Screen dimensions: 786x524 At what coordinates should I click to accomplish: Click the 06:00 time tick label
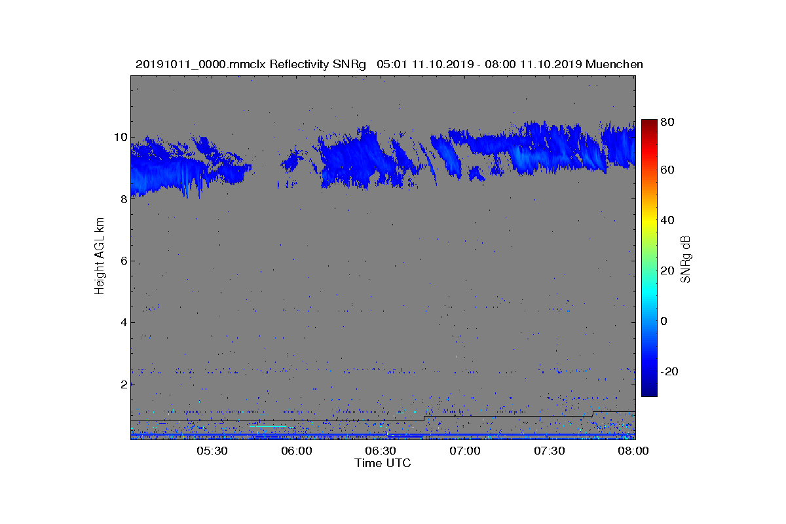click(297, 451)
